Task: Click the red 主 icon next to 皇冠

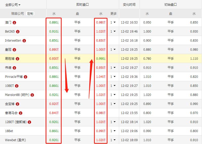Action: [x=14, y=50]
